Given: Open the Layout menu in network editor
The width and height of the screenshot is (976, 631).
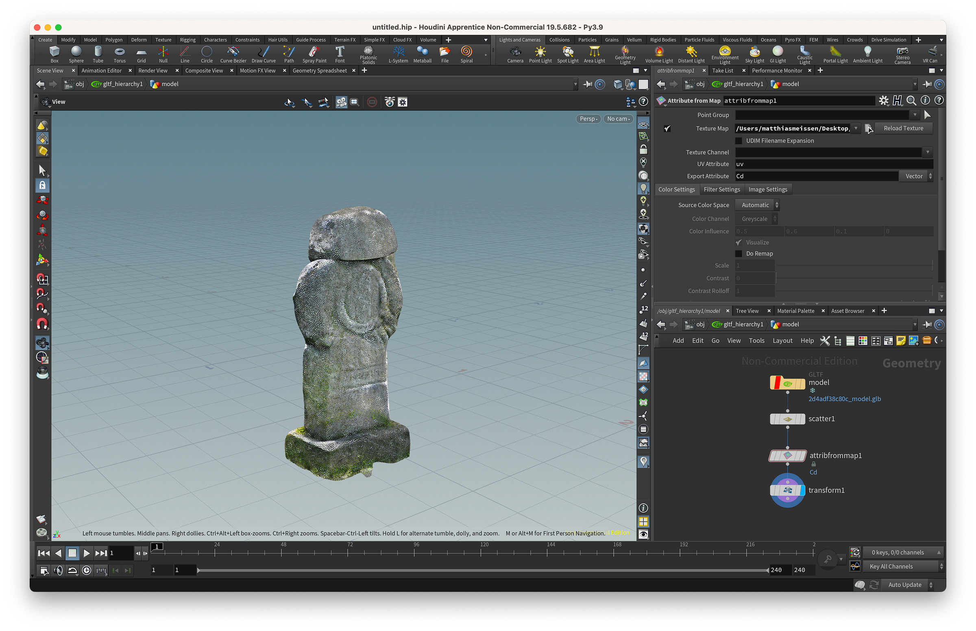Looking at the screenshot, I should click(782, 340).
